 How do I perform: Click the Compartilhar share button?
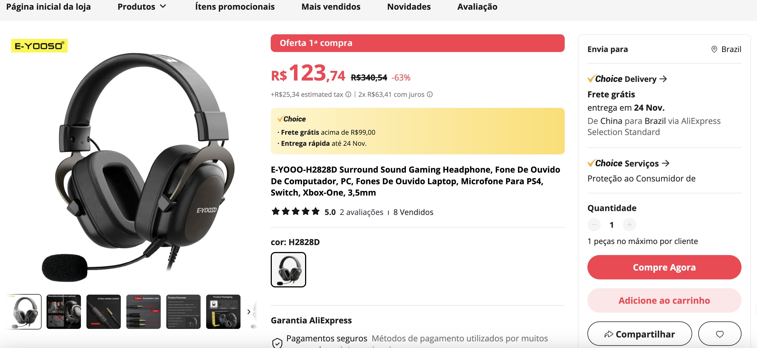(640, 334)
